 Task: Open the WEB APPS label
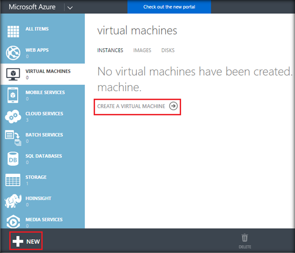pyautogui.click(x=37, y=50)
